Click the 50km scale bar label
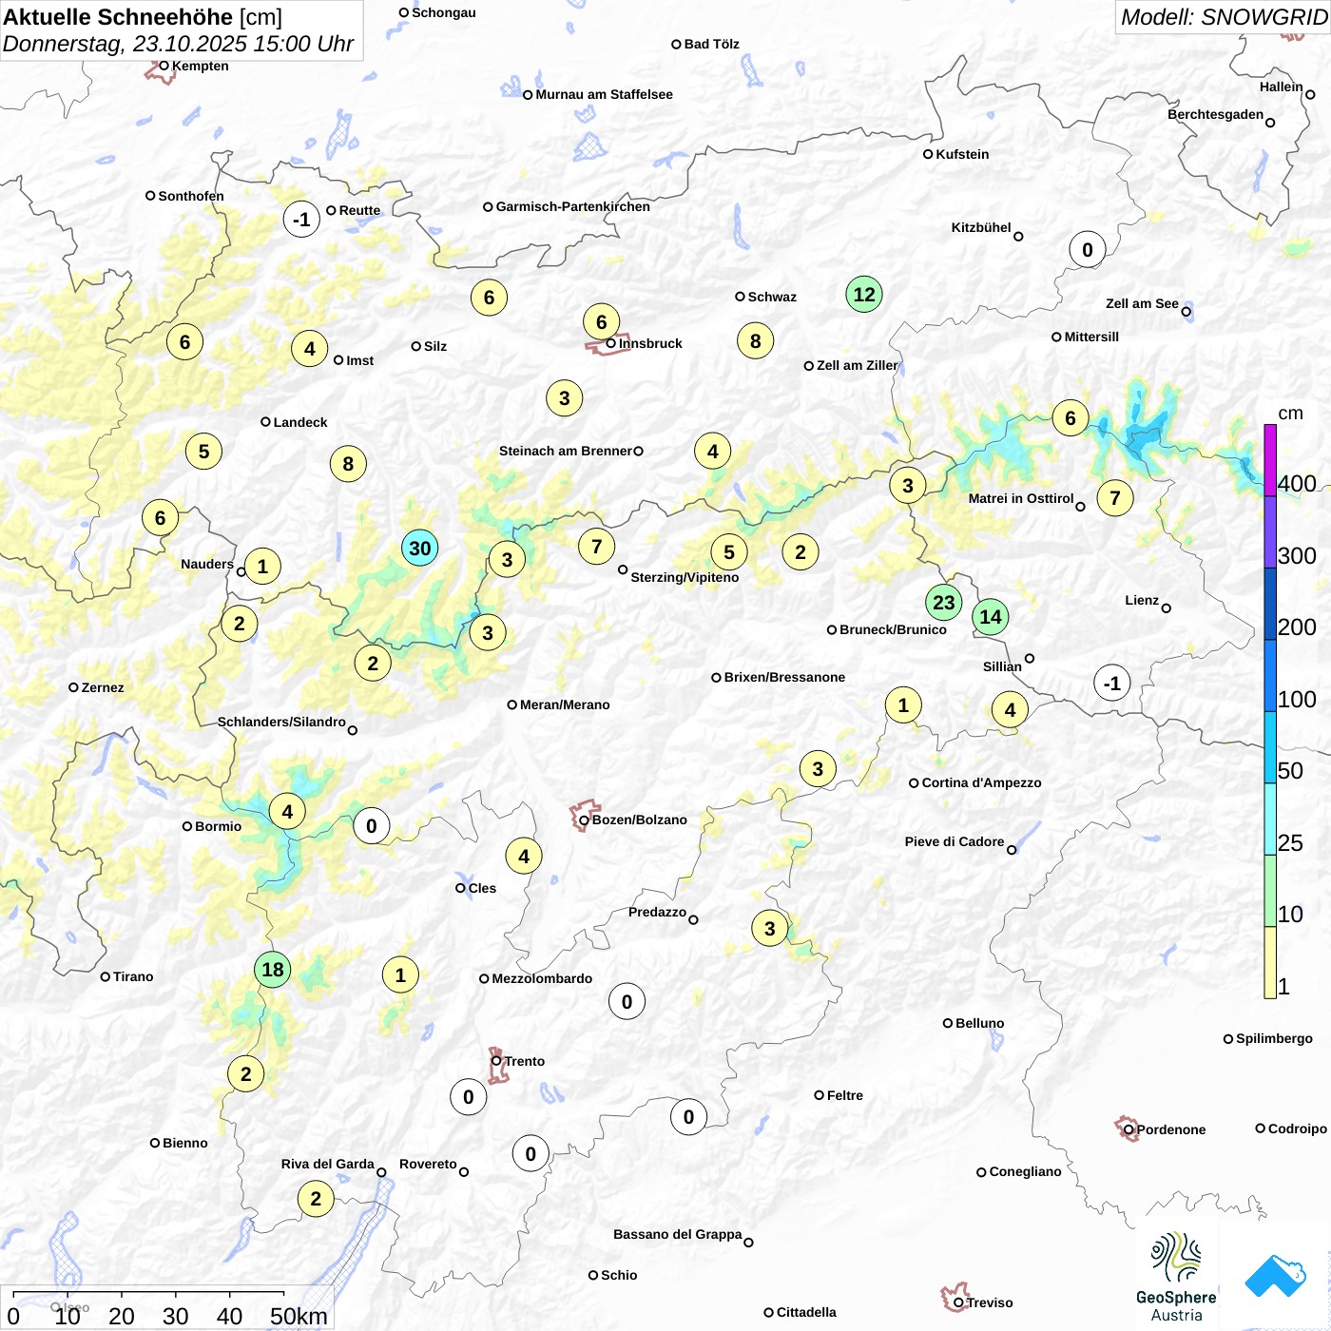Viewport: 1331px width, 1331px height. tap(299, 1316)
